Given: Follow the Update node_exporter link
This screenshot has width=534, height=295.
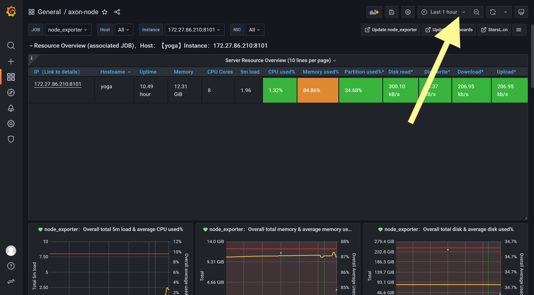Looking at the screenshot, I should [391, 30].
